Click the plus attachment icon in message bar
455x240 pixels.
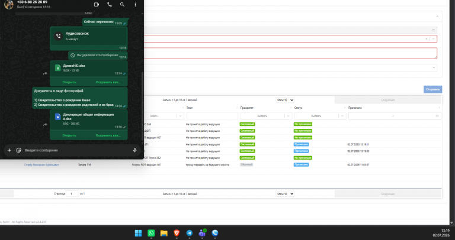pos(9,150)
